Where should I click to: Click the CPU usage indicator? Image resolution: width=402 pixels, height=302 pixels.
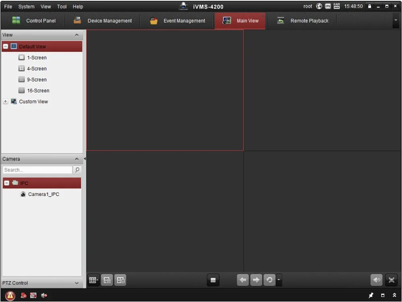327,6
